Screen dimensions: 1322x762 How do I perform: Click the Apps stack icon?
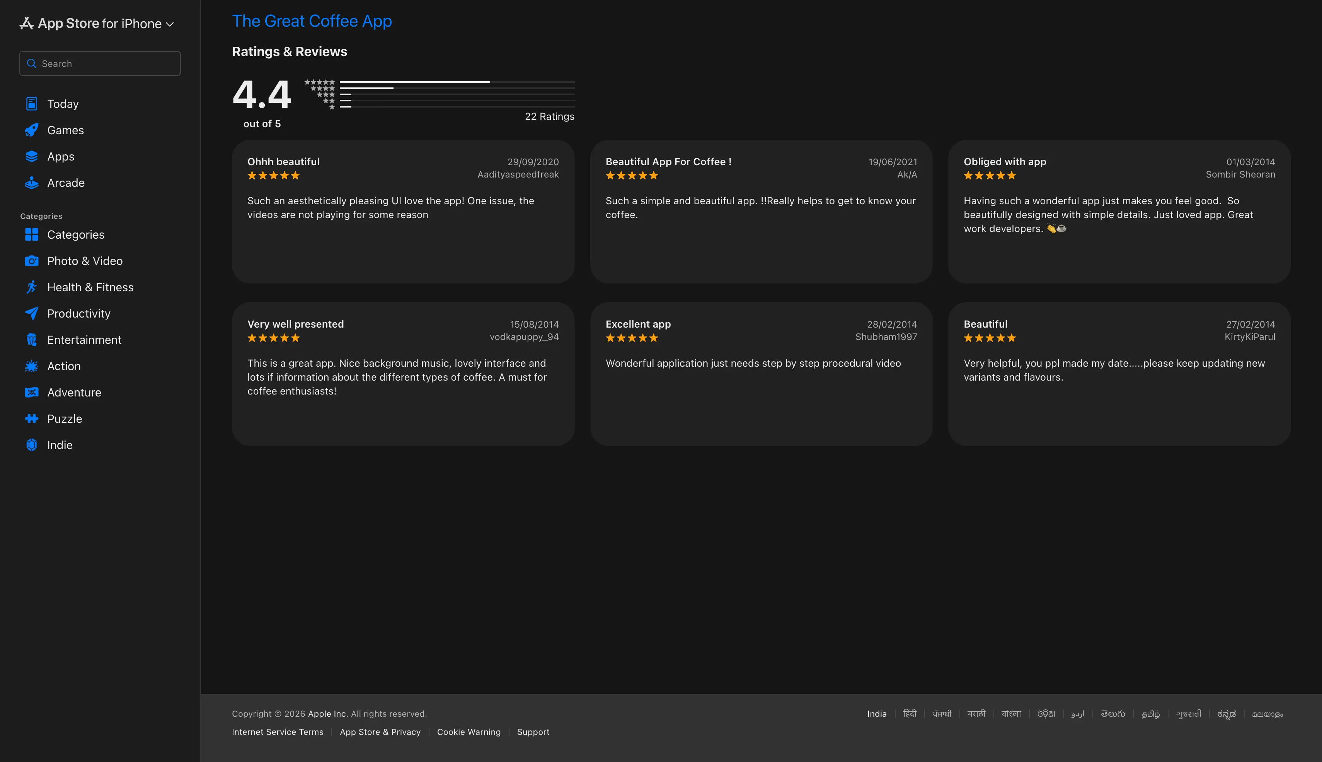[31, 157]
